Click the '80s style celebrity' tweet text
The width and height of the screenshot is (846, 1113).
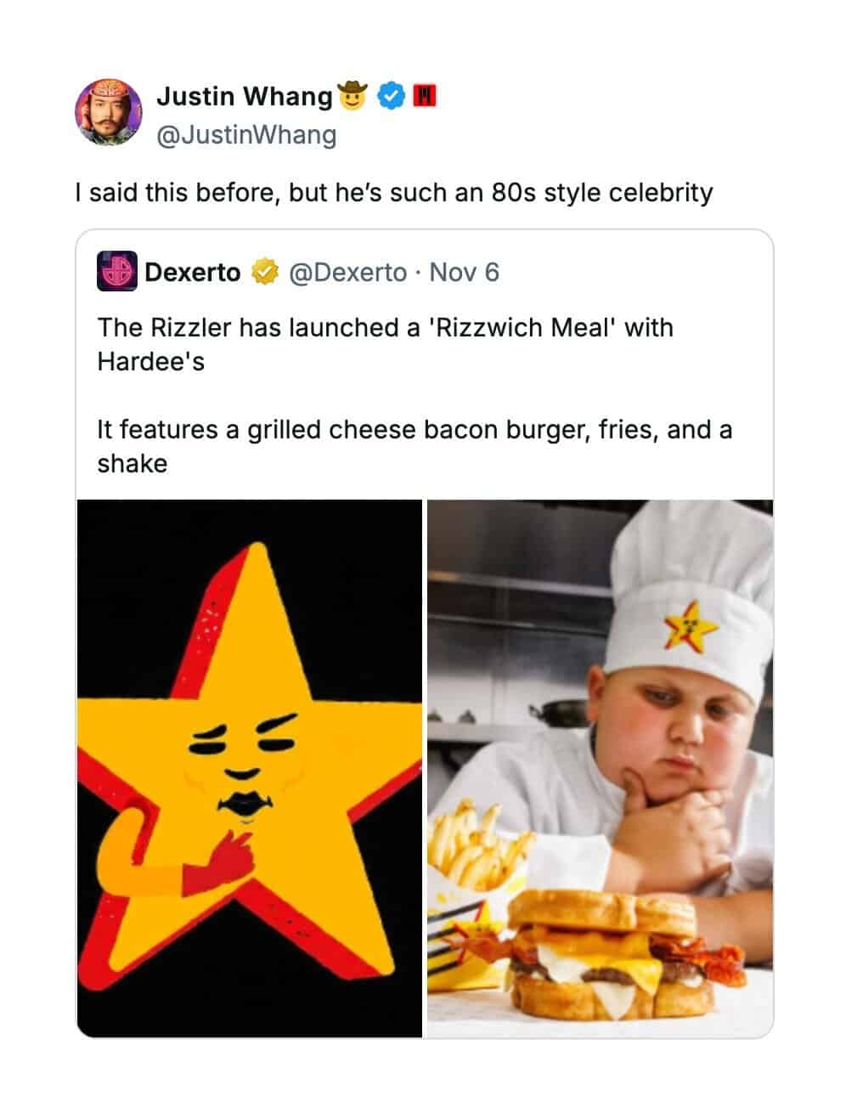point(394,193)
